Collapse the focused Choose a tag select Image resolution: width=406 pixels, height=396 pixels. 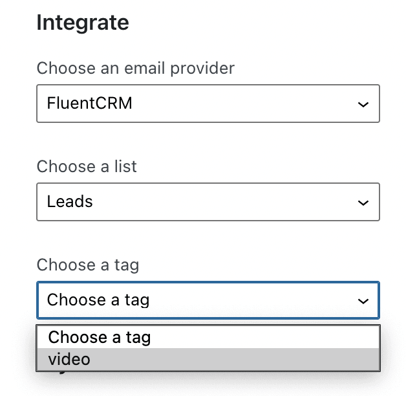pos(208,300)
